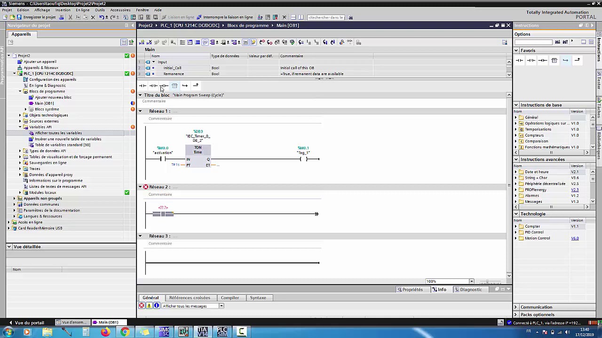Click Enregistrer le projet button

36,17
